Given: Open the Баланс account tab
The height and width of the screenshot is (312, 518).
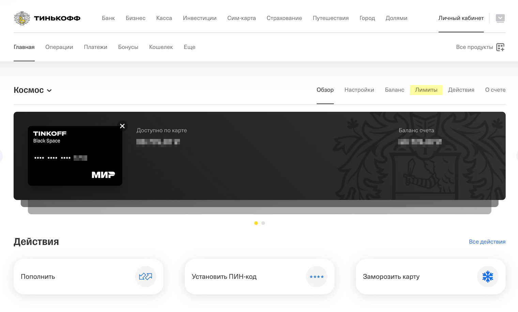Looking at the screenshot, I should 395,90.
